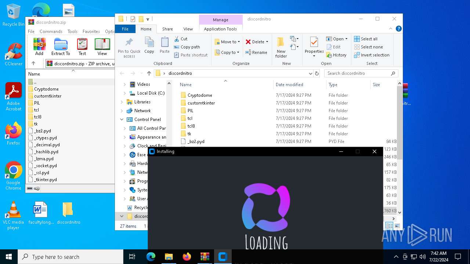
Task: Select the discordnitro desktop folder
Action: [x=68, y=213]
